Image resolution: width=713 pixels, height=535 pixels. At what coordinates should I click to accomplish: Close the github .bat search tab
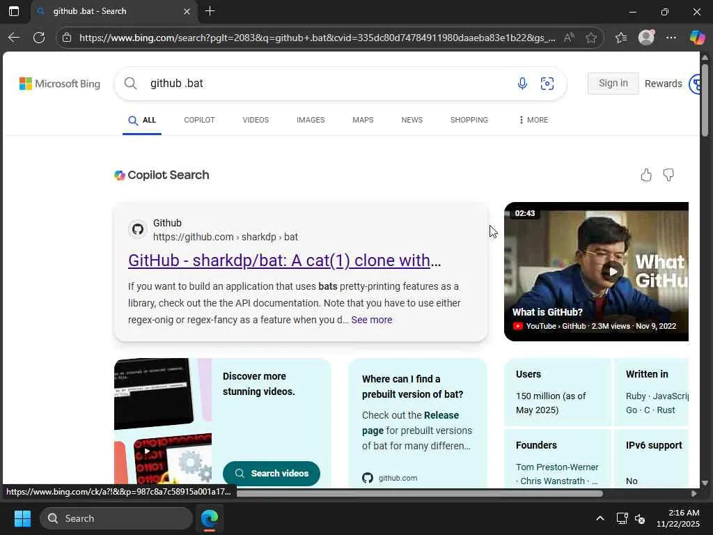(187, 11)
